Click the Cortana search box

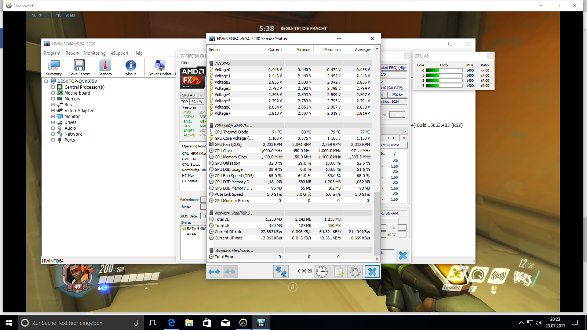coord(81,323)
